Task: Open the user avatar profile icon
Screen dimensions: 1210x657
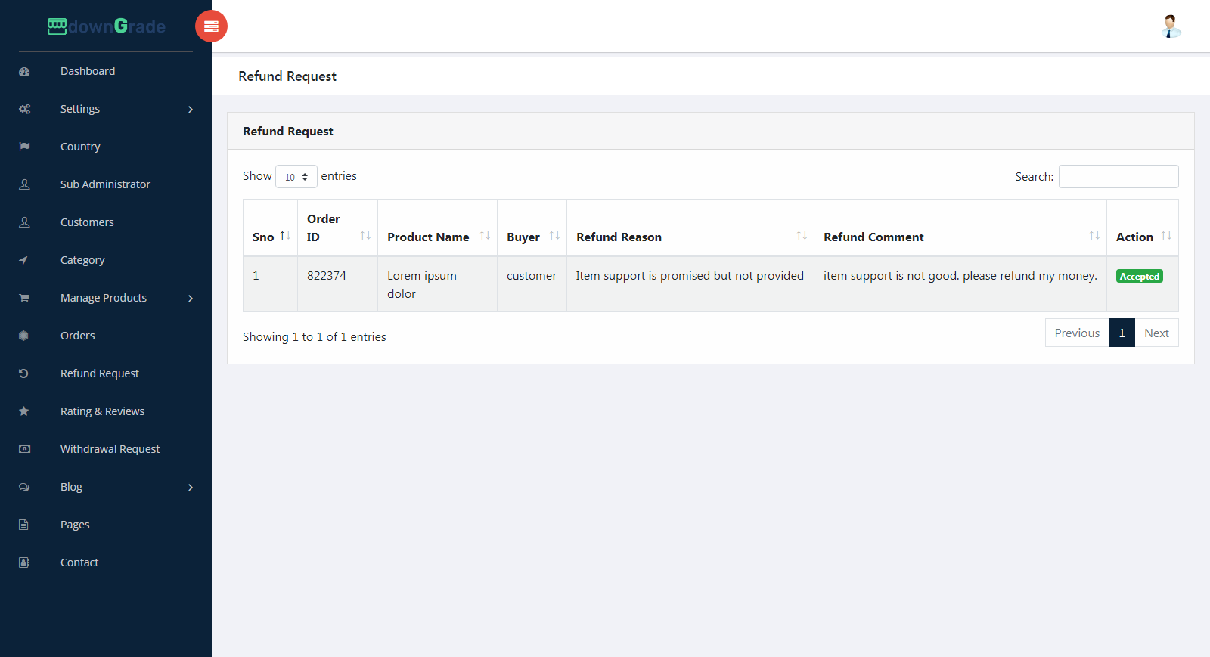Action: (x=1171, y=26)
